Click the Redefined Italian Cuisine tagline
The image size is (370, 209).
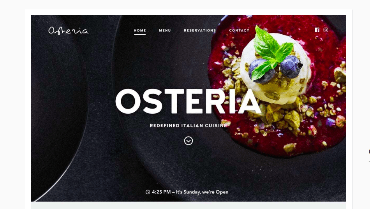coord(188,126)
